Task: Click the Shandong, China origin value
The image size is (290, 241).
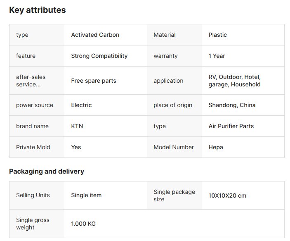Action: pos(232,105)
